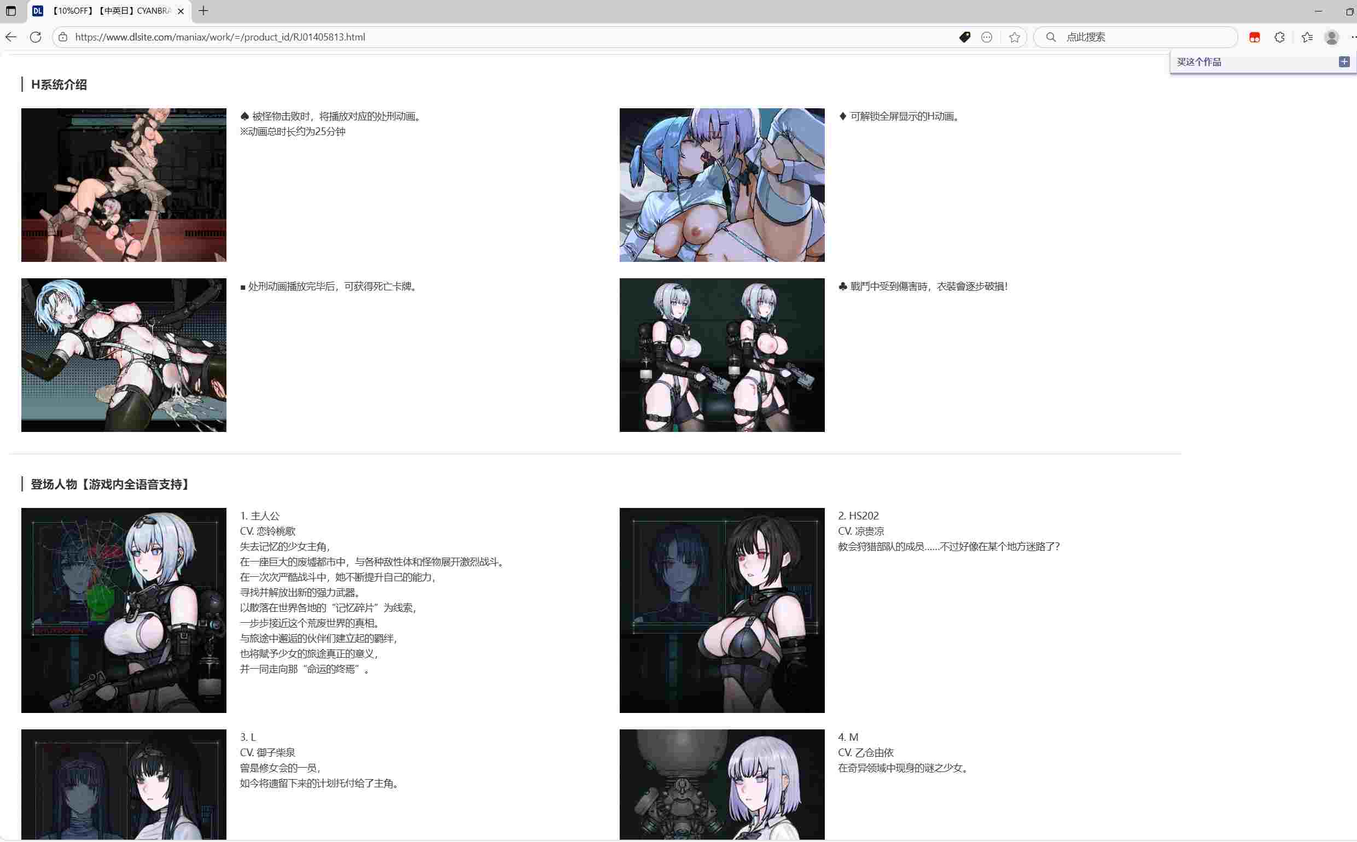The image size is (1357, 842).
Task: Click the 登场人物【游戏内全语音支持】 heading
Action: (x=111, y=484)
